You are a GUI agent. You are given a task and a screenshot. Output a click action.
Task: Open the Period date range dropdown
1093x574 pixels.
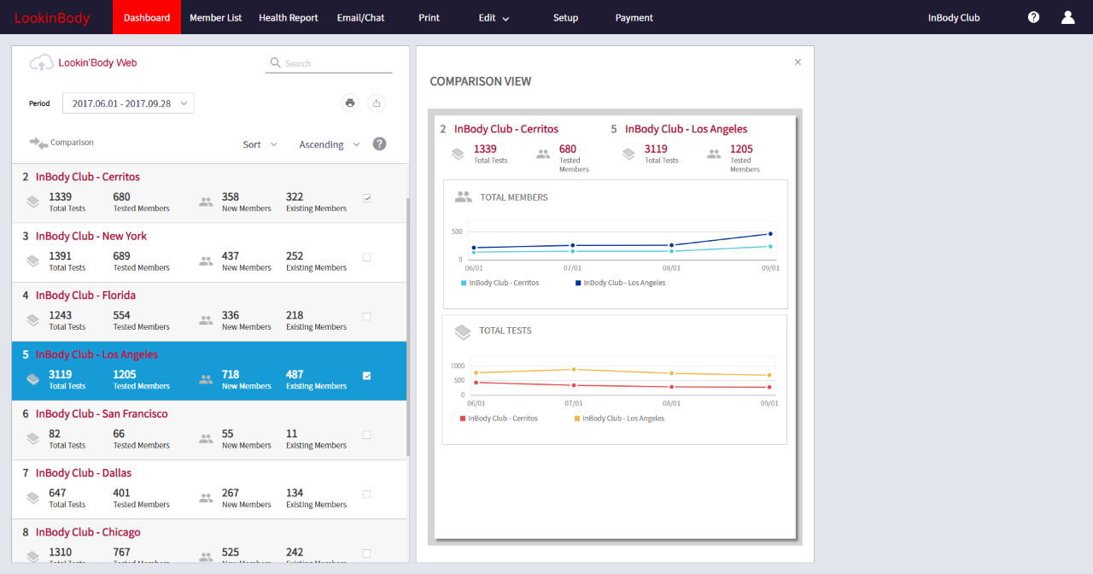pos(128,103)
